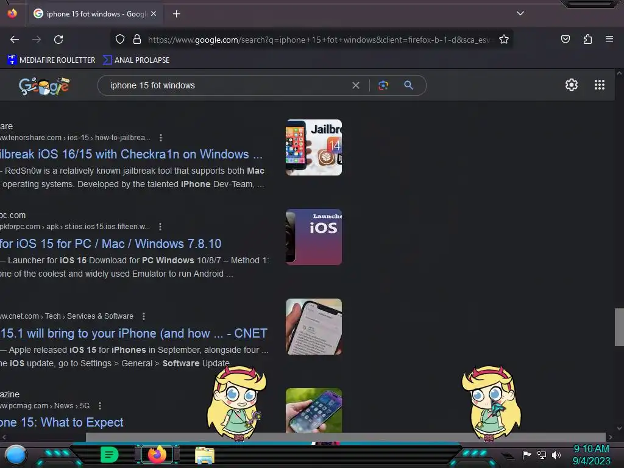Click the CNET hand-holding-phone thumbnail

(314, 327)
